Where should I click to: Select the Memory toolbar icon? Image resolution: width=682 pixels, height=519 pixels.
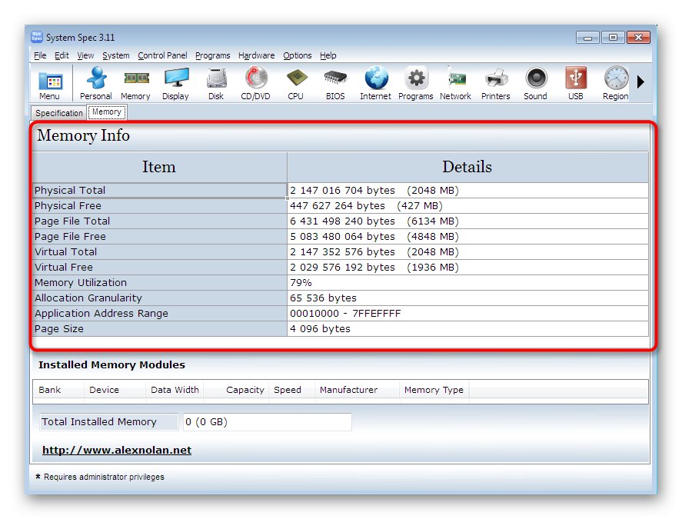pyautogui.click(x=135, y=84)
